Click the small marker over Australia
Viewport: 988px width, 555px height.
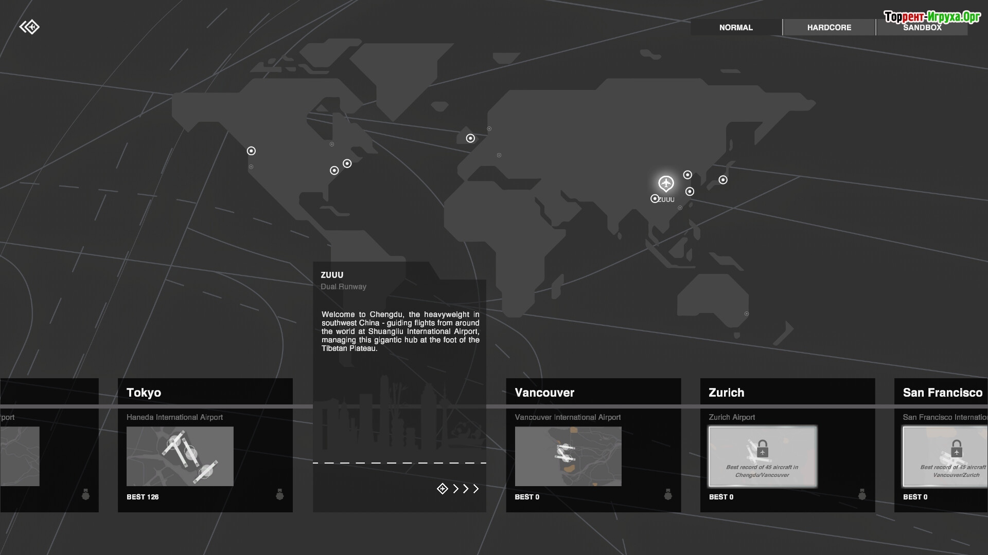pos(747,313)
